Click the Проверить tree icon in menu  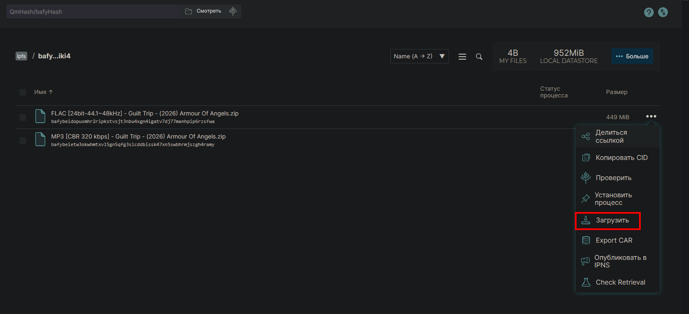[x=586, y=178]
